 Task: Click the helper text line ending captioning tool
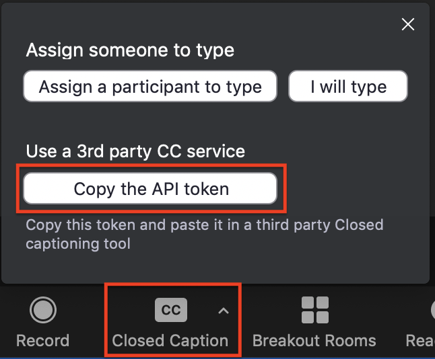coord(78,243)
